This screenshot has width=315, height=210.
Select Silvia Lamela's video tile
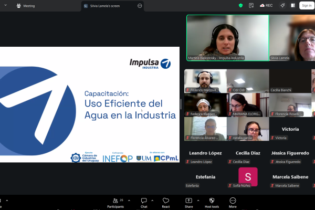coord(292,38)
